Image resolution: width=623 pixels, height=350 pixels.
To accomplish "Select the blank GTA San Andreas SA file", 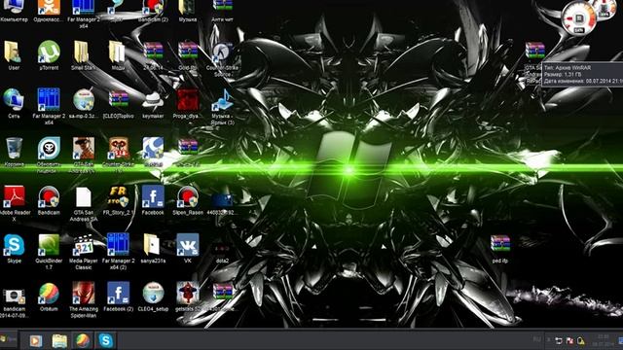I will point(84,197).
